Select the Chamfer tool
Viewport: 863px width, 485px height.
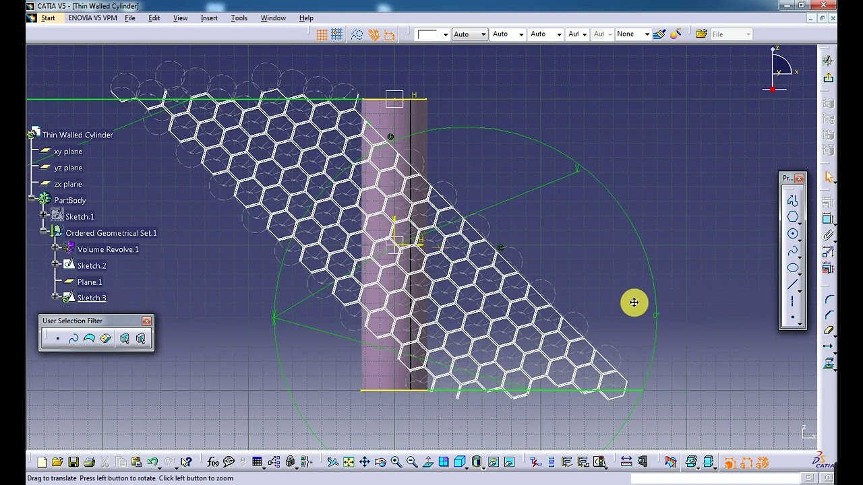[x=828, y=315]
